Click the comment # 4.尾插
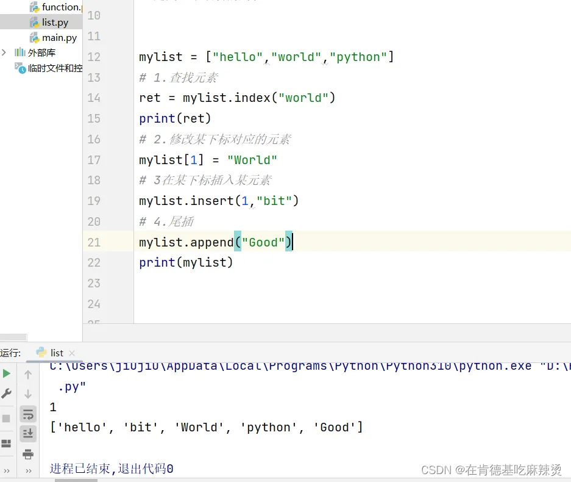 [166, 221]
